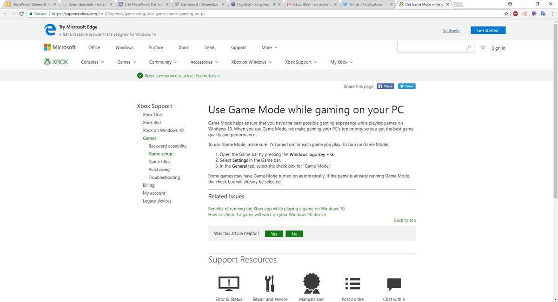The image size is (558, 302).
Task: Expand the Accessories dropdown
Action: [204, 62]
